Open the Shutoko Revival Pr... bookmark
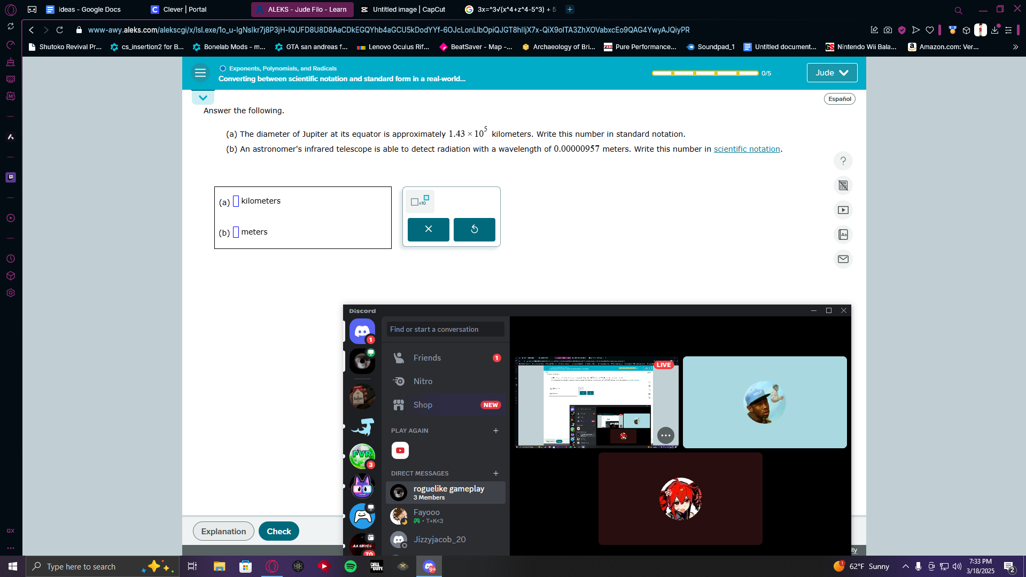1026x577 pixels. click(65, 47)
